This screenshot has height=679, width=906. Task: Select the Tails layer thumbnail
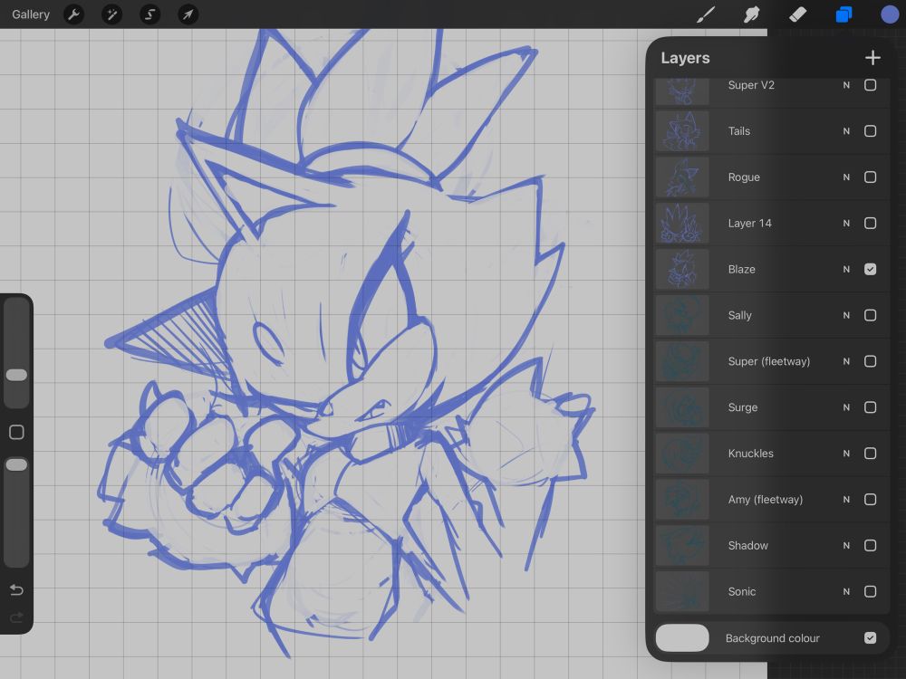[x=682, y=131]
